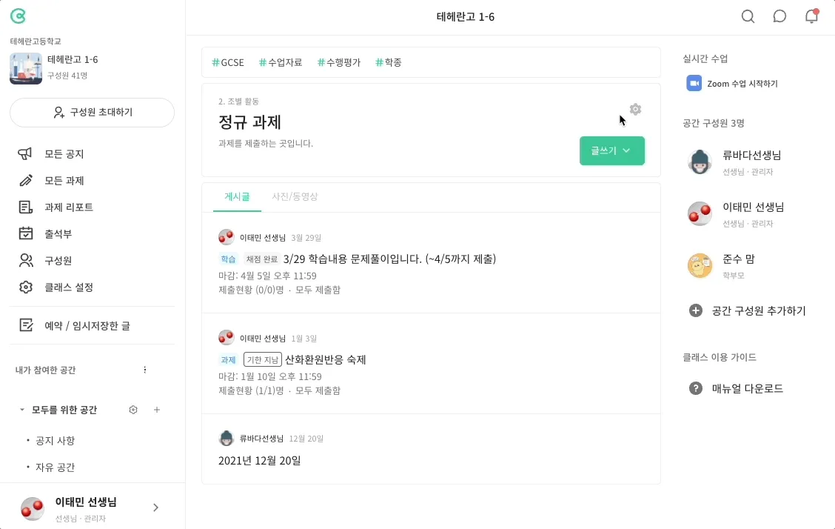Click the 모든 공지 megaphone icon
835x529 pixels.
26,154
